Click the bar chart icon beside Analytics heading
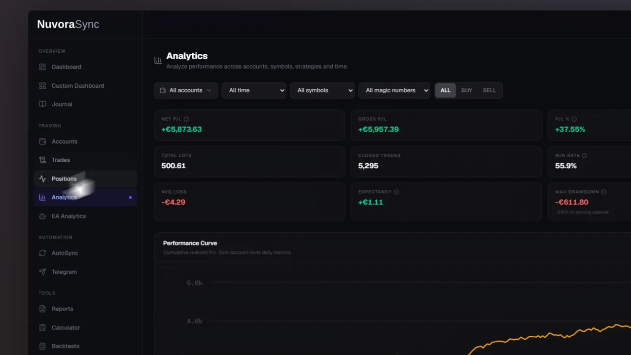Screen dimensions: 631x355 [158, 60]
